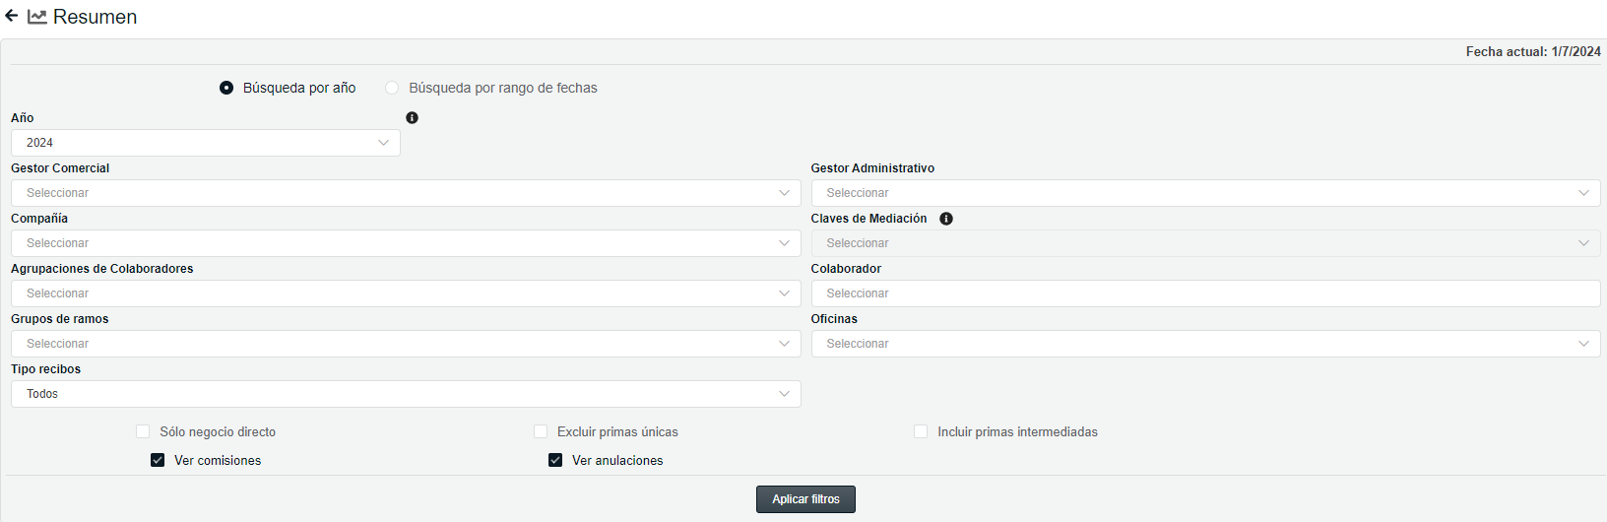Check Excluir primas únicas
Viewport: 1607px width, 522px height.
(541, 431)
